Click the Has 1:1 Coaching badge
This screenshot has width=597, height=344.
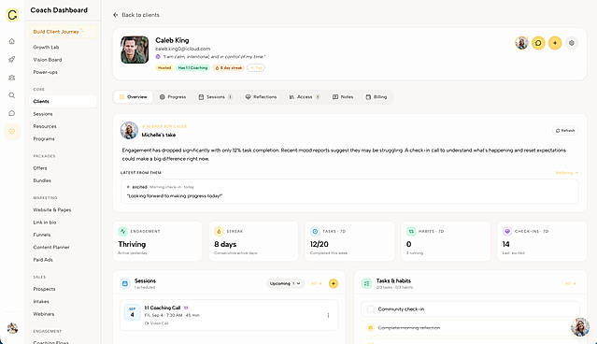[193, 68]
